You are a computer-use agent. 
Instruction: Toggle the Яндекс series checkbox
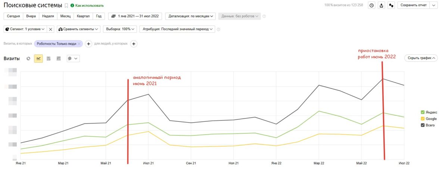point(423,112)
